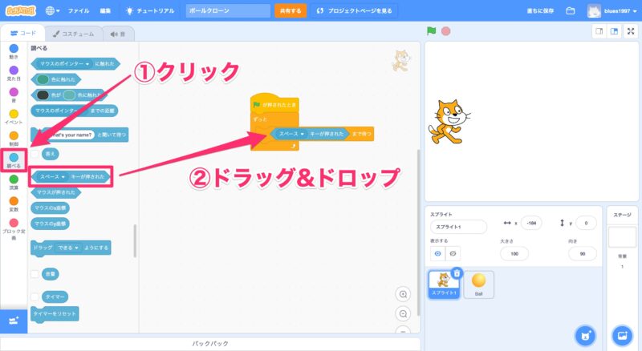This screenshot has width=642, height=351.
Task: Delete スプライト1 using its trash icon
Action: point(456,273)
